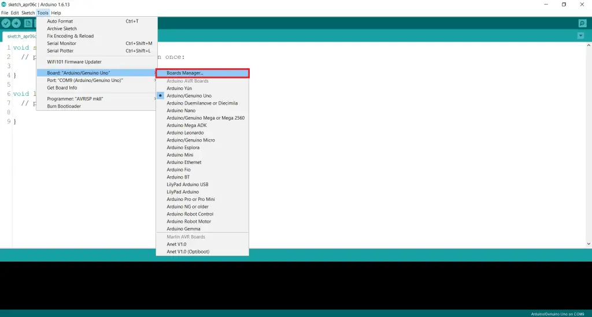The image size is (592, 317).
Task: Select the Arduino/Genuino Micro board
Action: coord(203,140)
